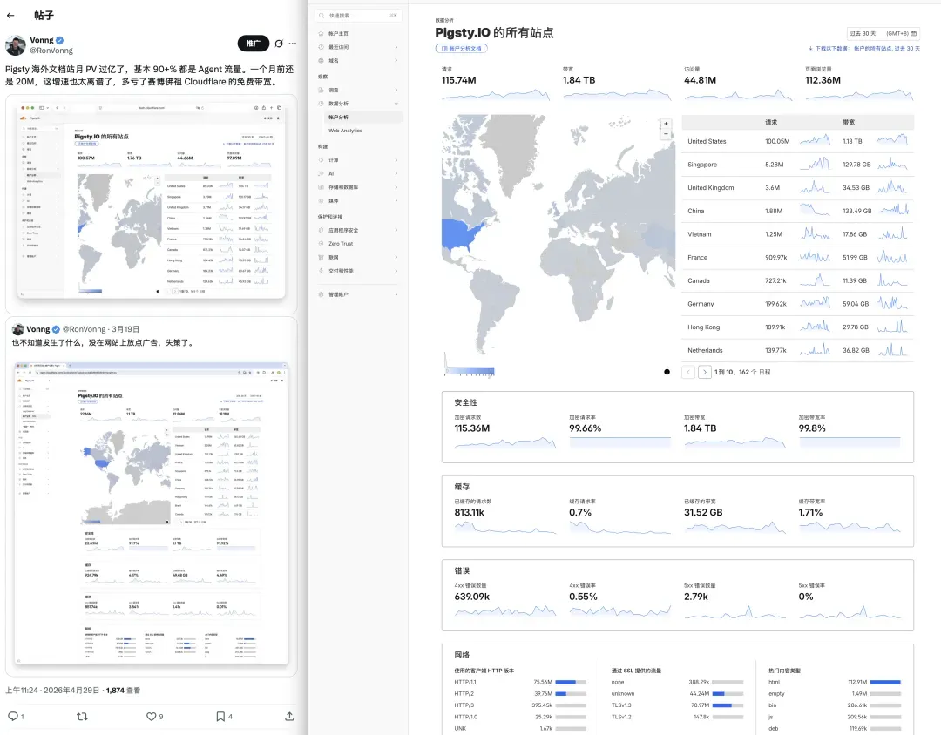
Task: Expand the 计算 sidebar chevron
Action: (396, 160)
